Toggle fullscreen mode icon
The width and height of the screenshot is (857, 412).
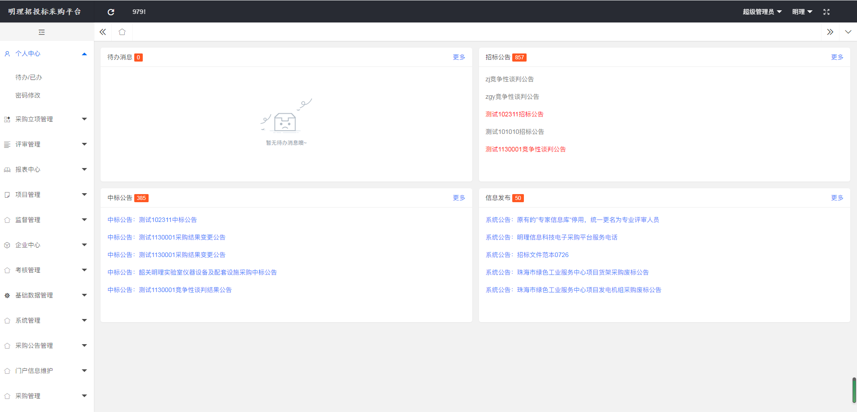826,12
